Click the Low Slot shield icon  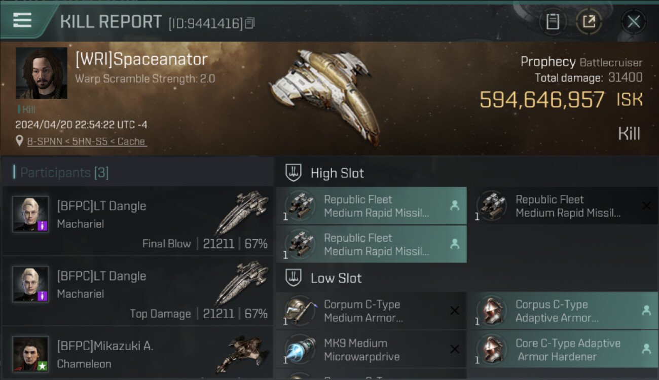294,278
